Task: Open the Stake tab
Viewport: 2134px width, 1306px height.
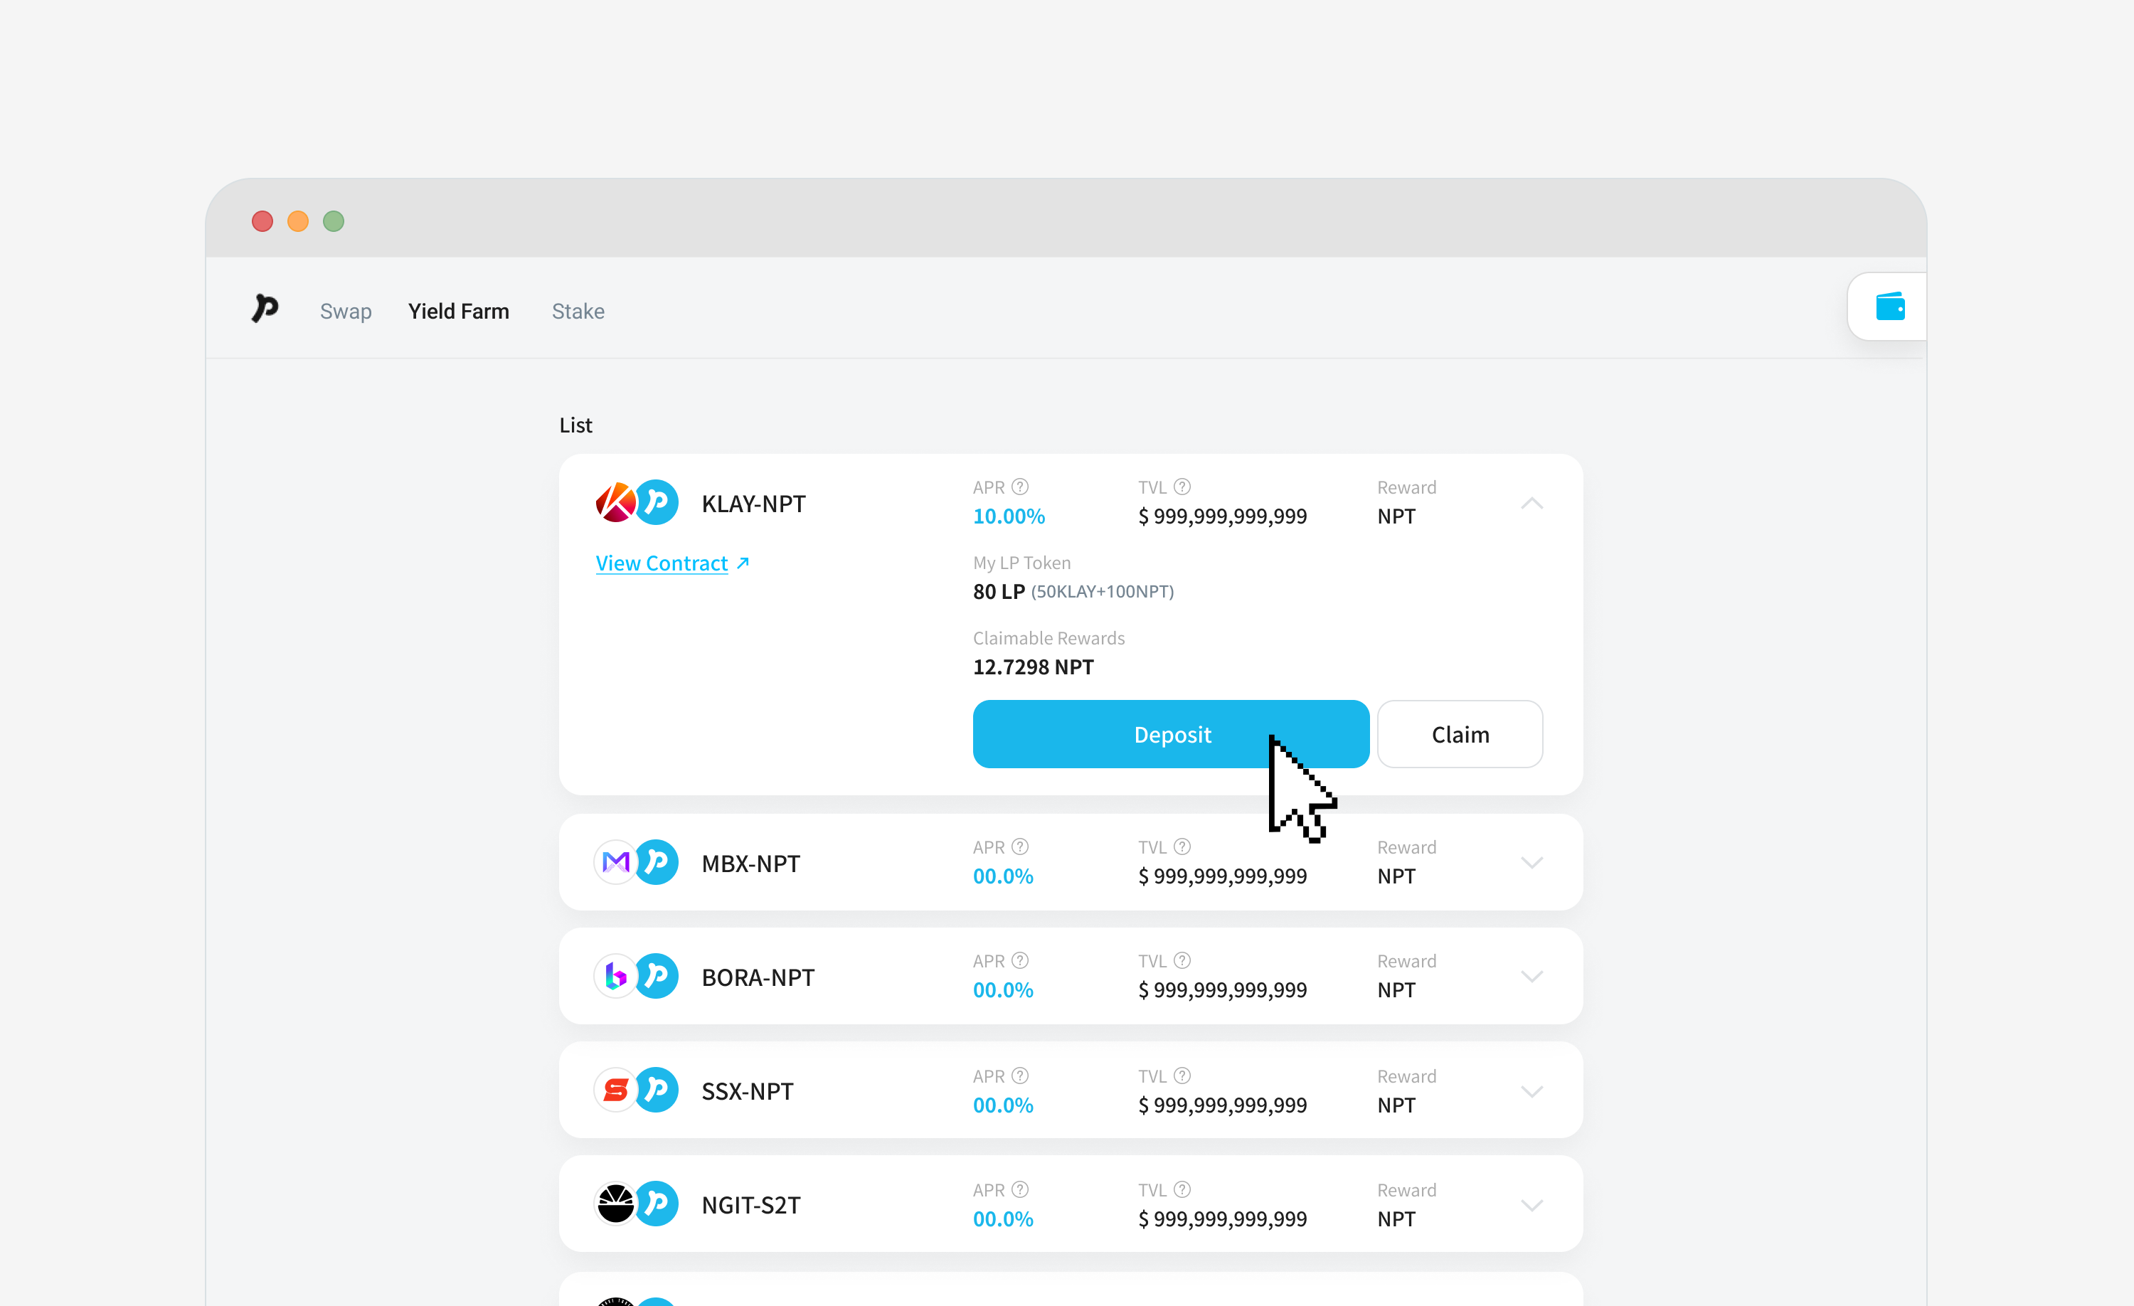Action: click(x=578, y=311)
